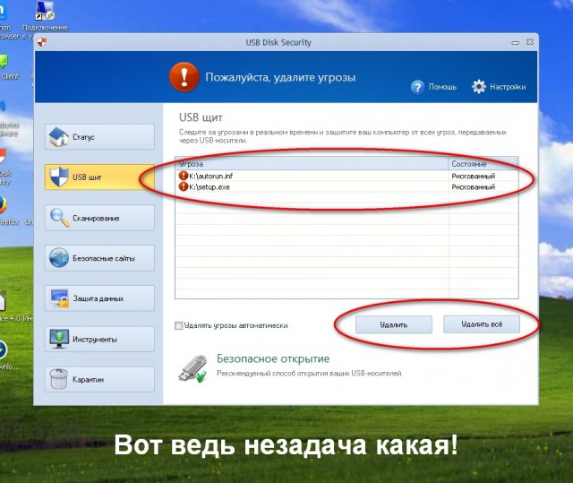Open Безопасное открытие link
Image resolution: width=573 pixels, height=483 pixels.
pos(273,358)
